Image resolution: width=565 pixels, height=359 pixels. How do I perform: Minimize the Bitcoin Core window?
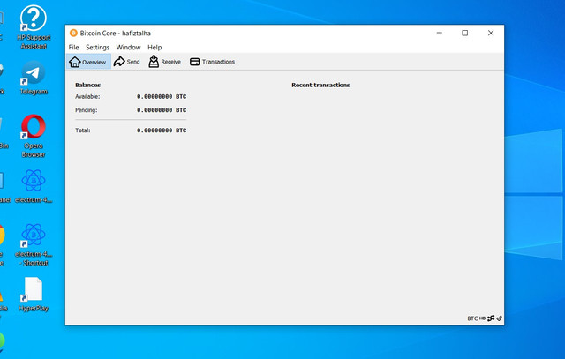click(x=440, y=33)
